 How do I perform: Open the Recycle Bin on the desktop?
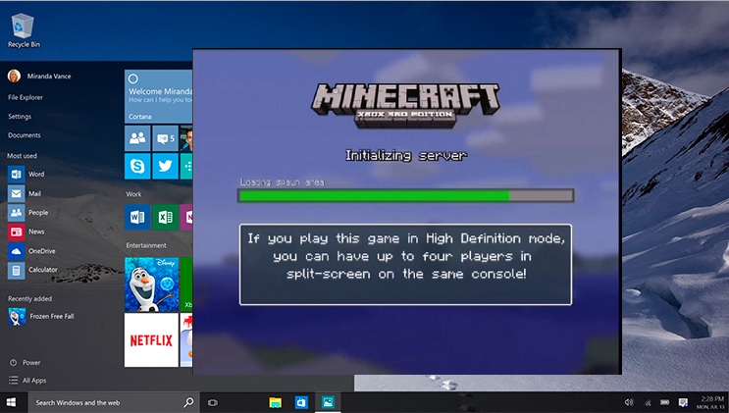coord(23,30)
